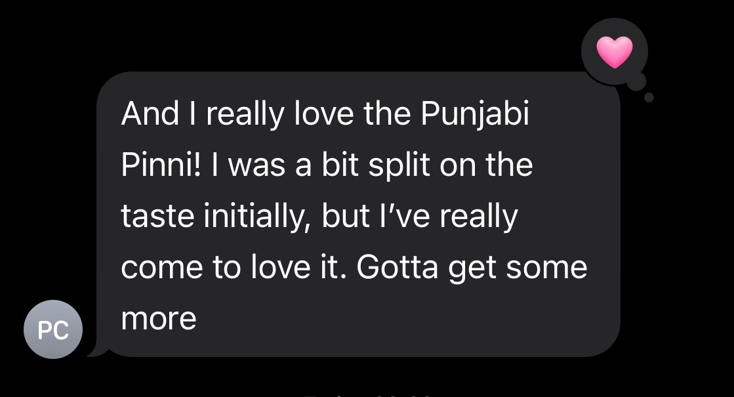This screenshot has height=397, width=734.
Task: Tap the pink heart reaction
Action: point(614,52)
